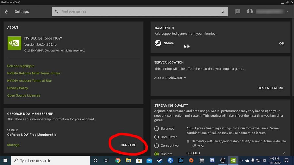Open NVIDIA GeForce NOW Terms of Use
This screenshot has width=294, height=165.
pos(34,73)
